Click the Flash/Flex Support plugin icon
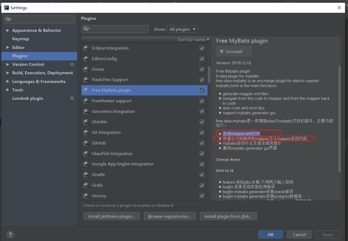The width and height of the screenshot is (348, 241). (x=86, y=80)
